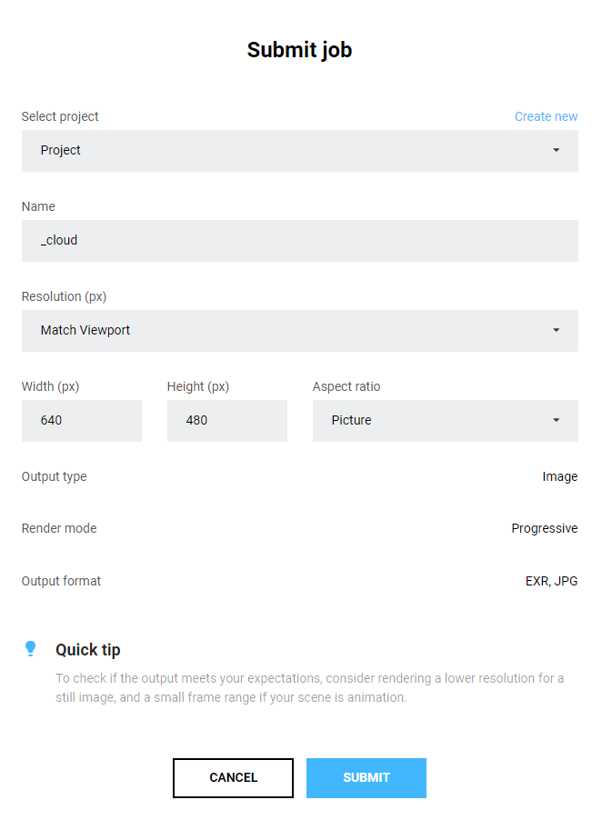
Task: Click the Progressive render mode value
Action: pos(544,528)
